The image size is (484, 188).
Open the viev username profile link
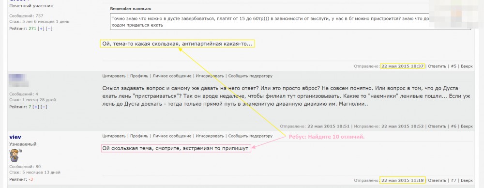tap(15, 137)
